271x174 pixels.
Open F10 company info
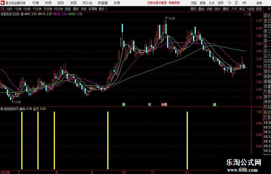point(234,9)
